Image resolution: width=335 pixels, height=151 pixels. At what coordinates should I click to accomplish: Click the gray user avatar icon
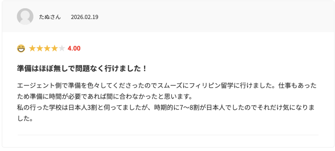click(x=25, y=17)
